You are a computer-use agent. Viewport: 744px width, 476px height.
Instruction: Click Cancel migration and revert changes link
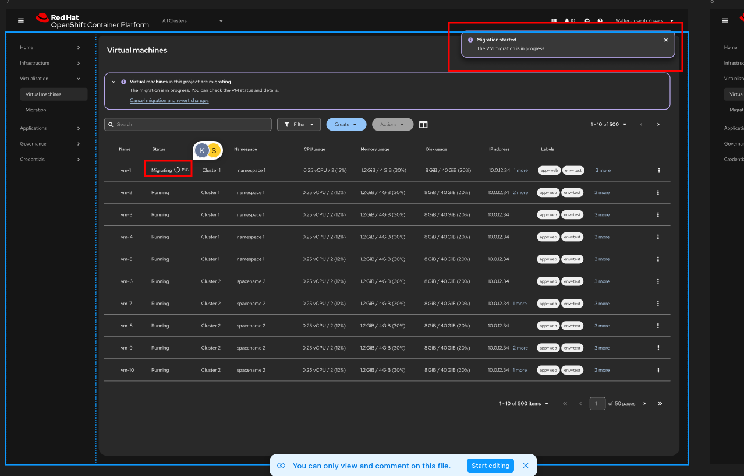point(169,101)
